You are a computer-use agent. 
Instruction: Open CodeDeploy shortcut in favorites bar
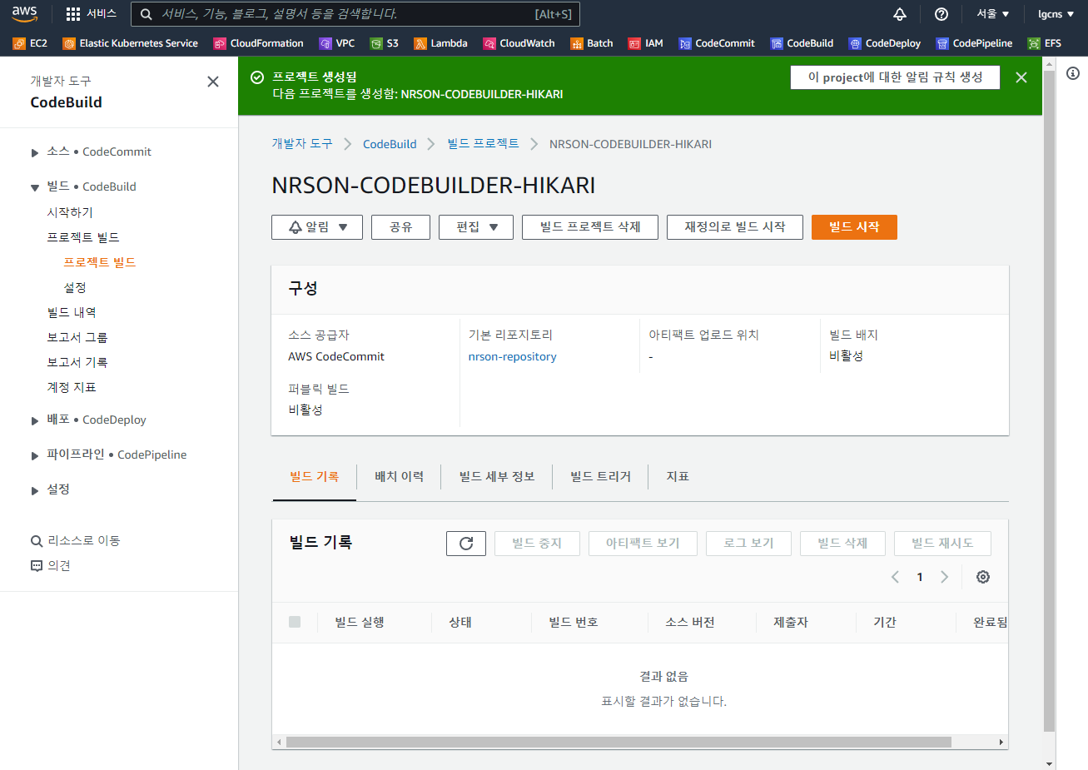coord(884,43)
